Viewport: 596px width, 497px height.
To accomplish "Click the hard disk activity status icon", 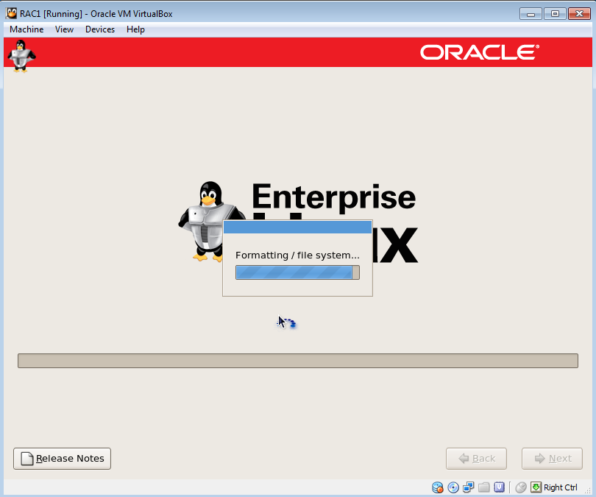I will (438, 487).
